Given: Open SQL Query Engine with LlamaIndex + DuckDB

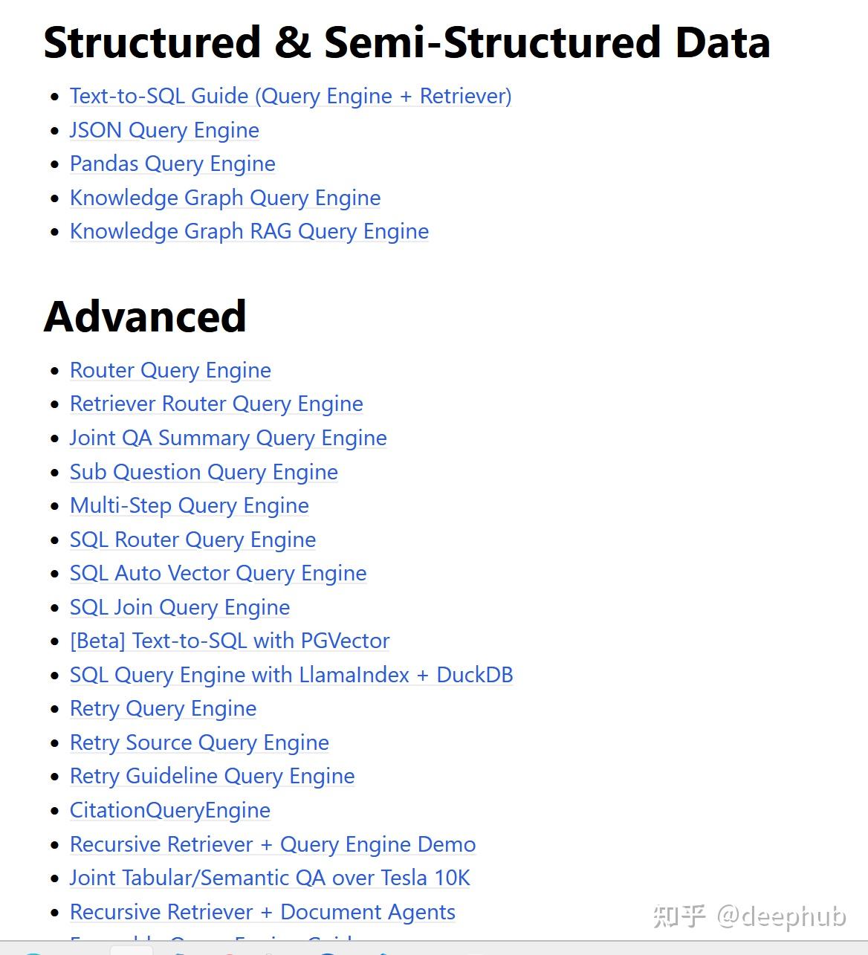Looking at the screenshot, I should (291, 675).
